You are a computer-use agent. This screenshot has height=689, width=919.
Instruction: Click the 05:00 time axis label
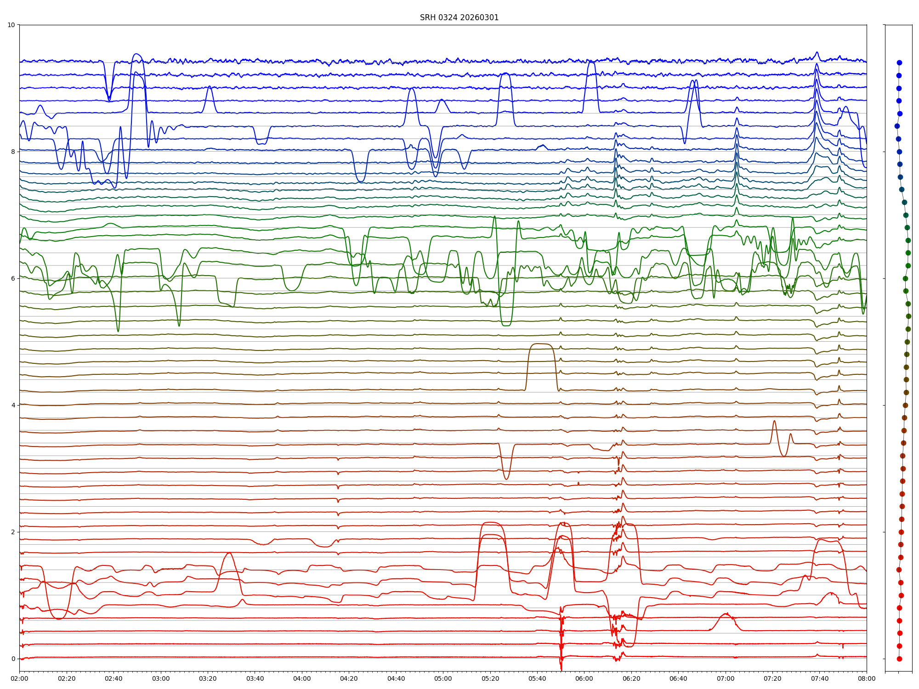coord(443,678)
